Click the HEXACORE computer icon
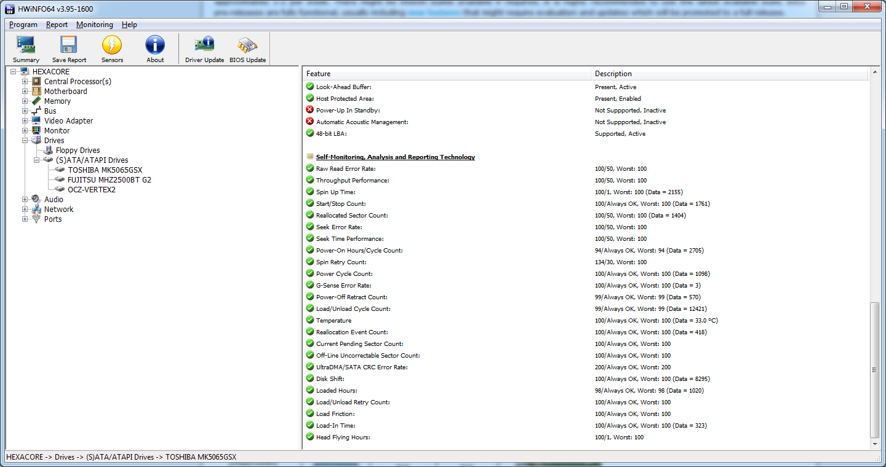 click(x=25, y=71)
